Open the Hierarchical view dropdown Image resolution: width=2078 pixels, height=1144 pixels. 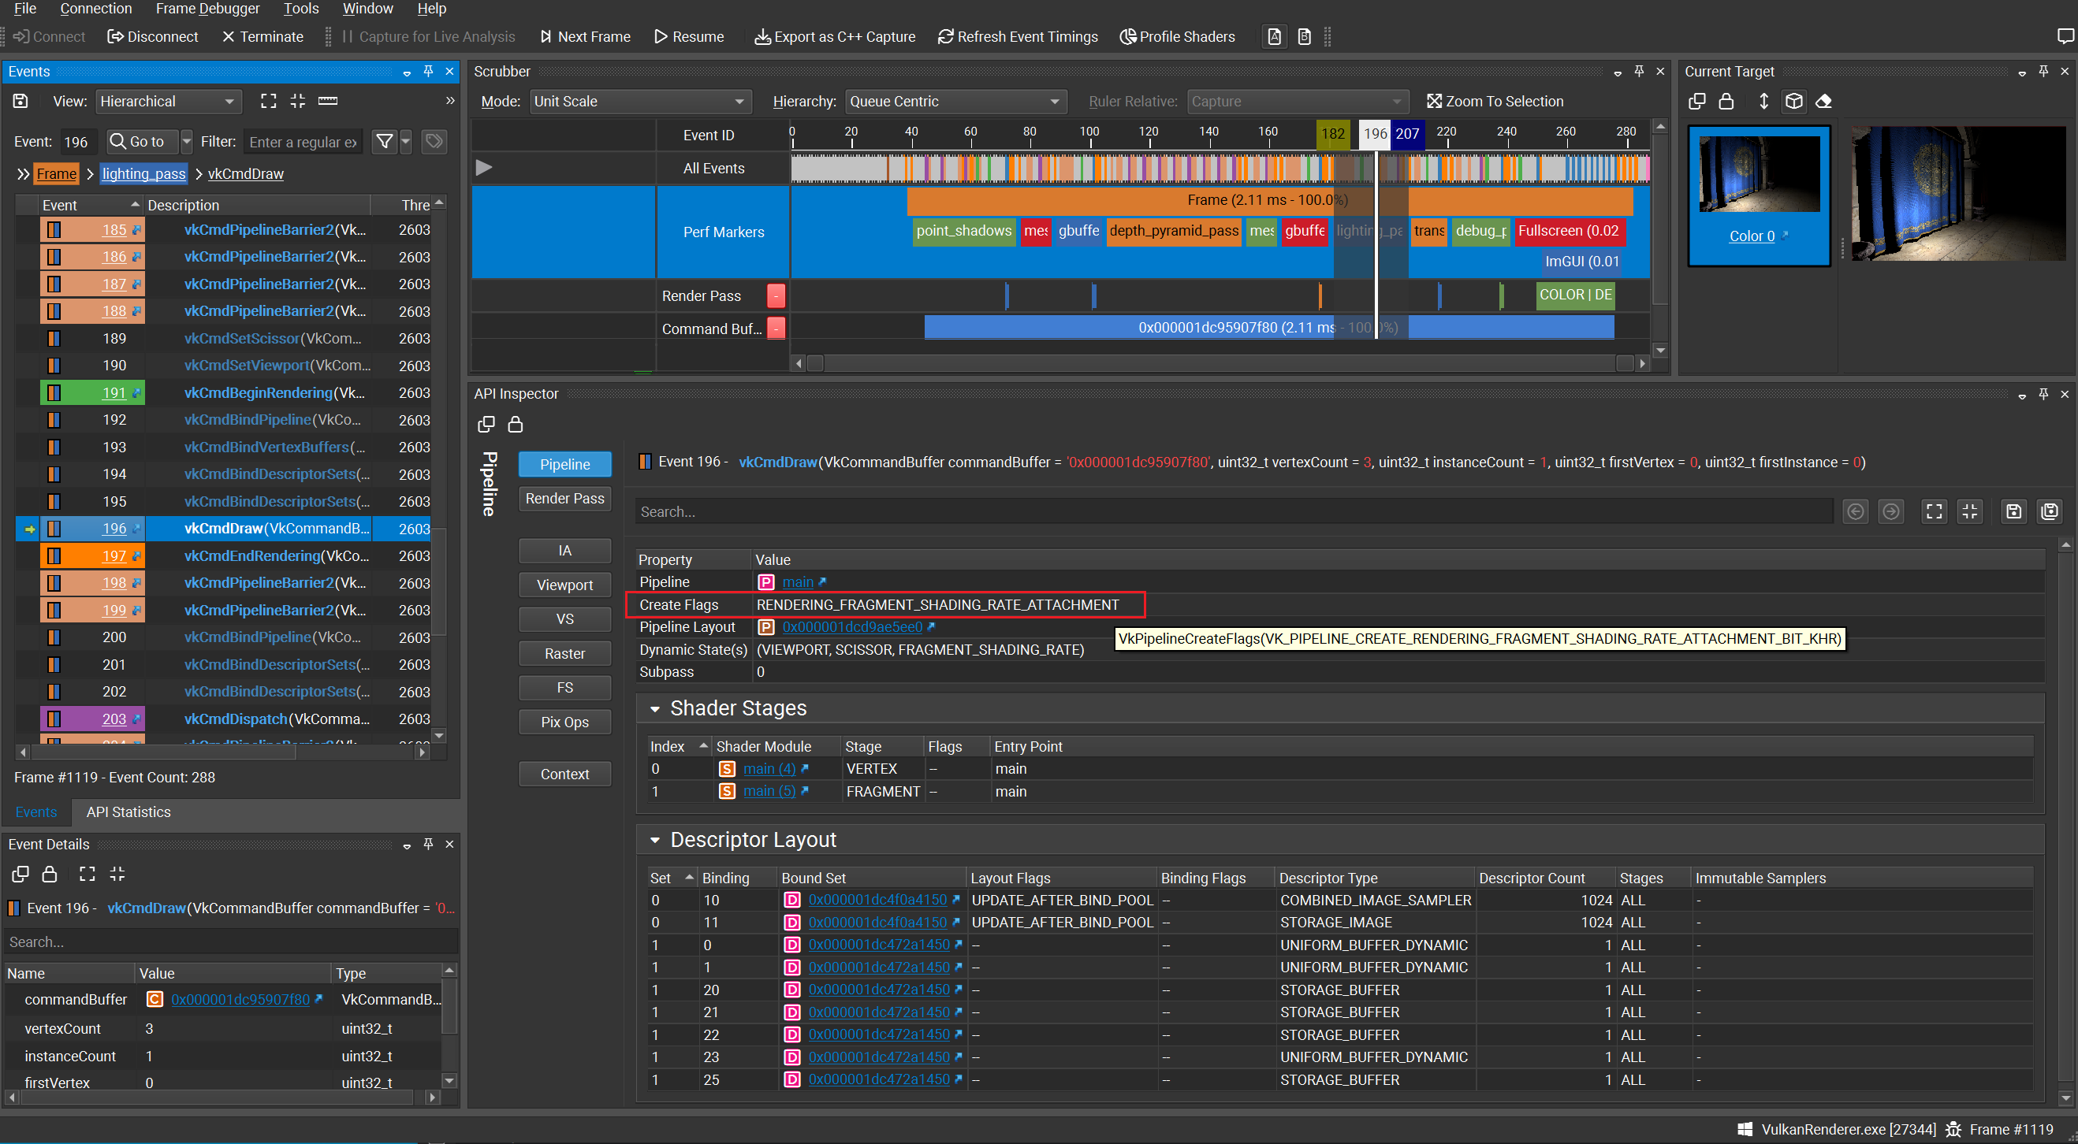(x=168, y=101)
